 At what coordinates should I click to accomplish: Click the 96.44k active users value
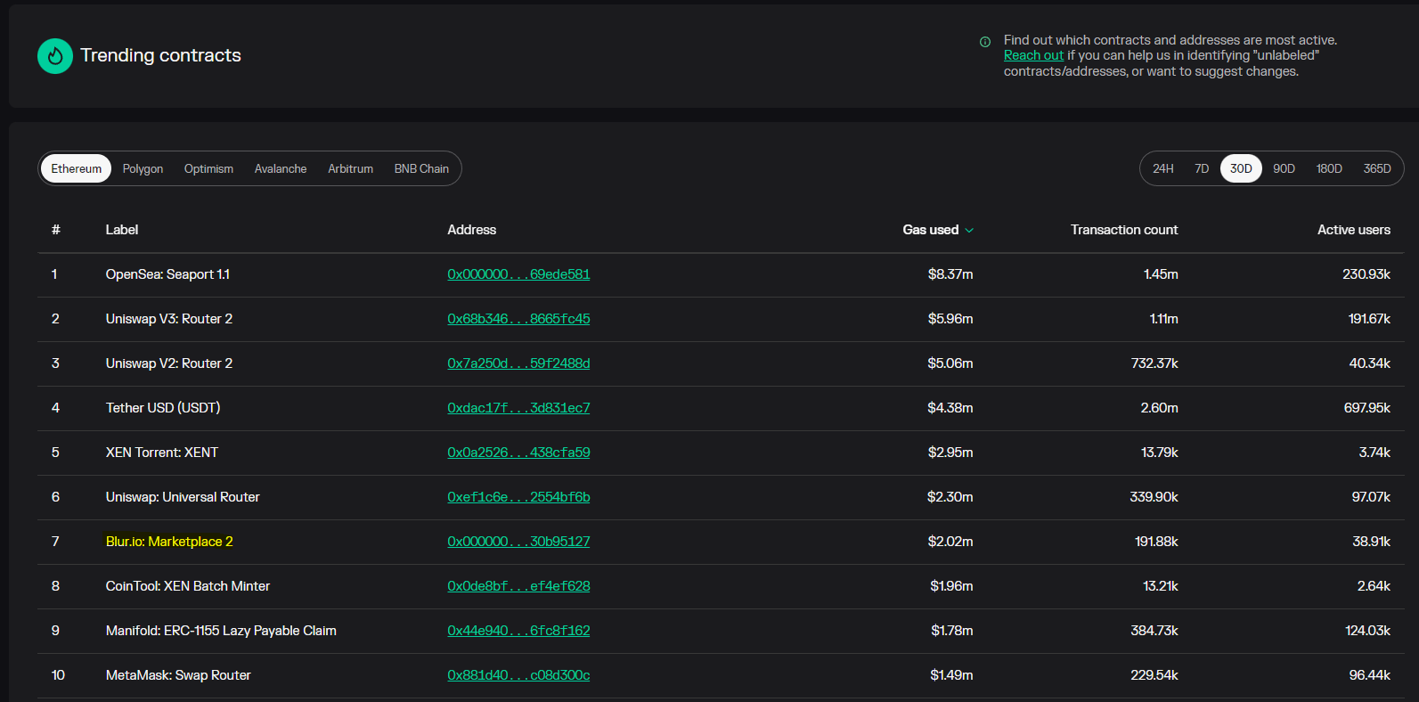point(1370,675)
